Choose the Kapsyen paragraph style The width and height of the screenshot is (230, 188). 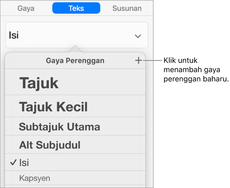[x=75, y=178]
